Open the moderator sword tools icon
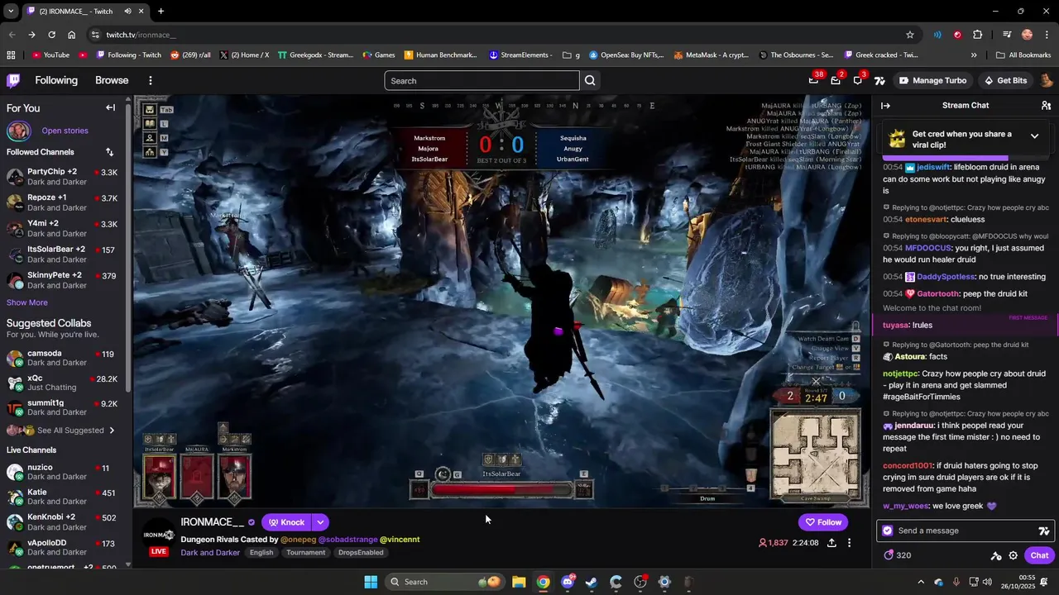 tap(996, 555)
